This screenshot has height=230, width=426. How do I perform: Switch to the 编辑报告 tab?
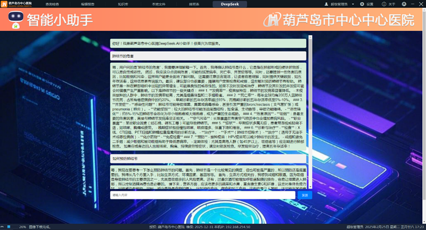click(87, 4)
